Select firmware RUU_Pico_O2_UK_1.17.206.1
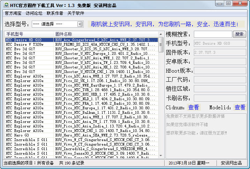250x169 pixels. pyautogui.click(x=82, y=81)
